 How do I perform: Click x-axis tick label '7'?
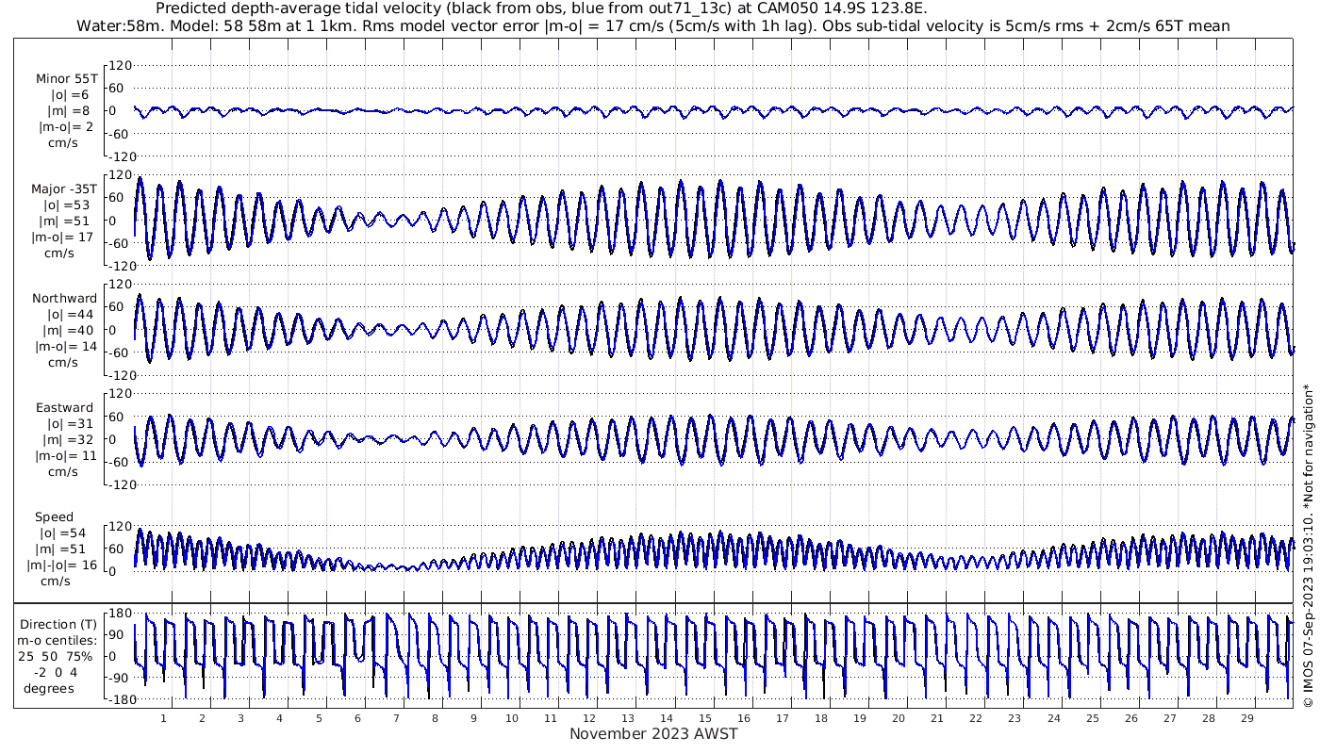396,718
